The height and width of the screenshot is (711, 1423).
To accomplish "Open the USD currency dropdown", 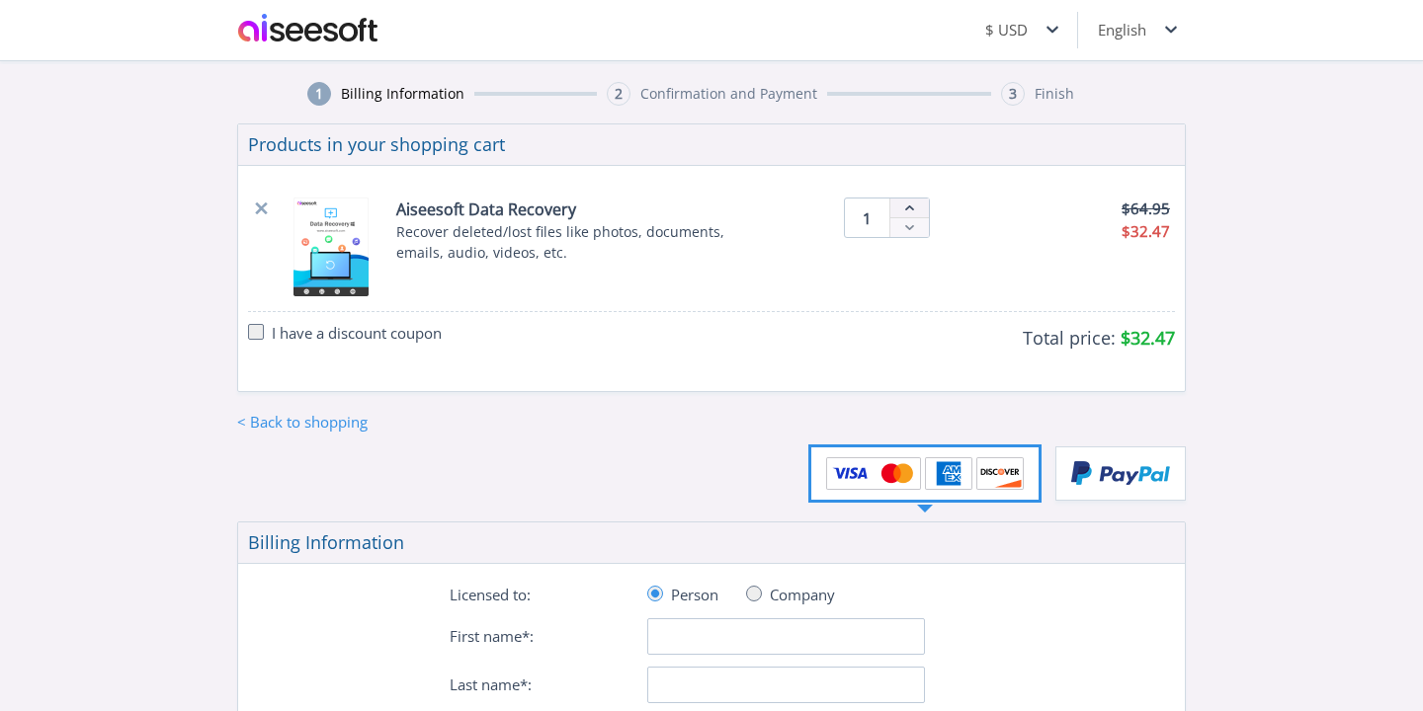I will pyautogui.click(x=1021, y=30).
